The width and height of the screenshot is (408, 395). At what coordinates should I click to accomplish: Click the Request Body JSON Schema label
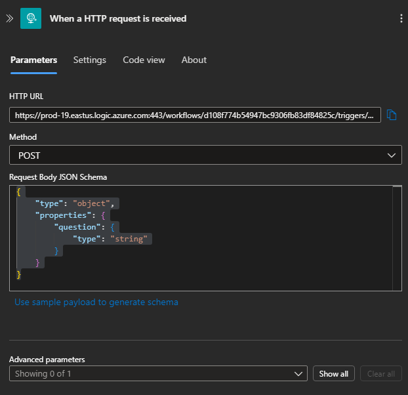click(x=58, y=177)
